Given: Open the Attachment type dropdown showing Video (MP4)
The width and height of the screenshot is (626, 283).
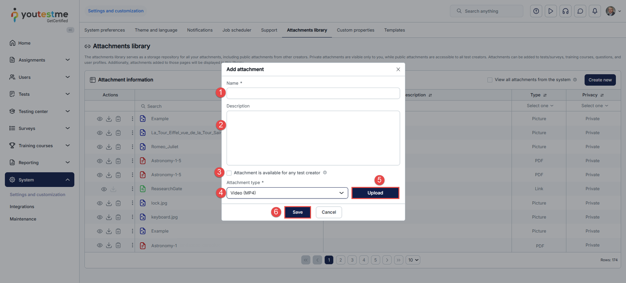Looking at the screenshot, I should (287, 193).
